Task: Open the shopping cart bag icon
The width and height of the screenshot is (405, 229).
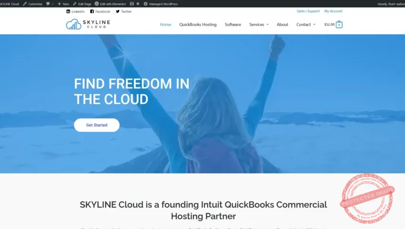Action: (x=339, y=24)
